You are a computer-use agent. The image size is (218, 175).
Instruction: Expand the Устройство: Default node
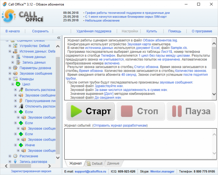10,46
